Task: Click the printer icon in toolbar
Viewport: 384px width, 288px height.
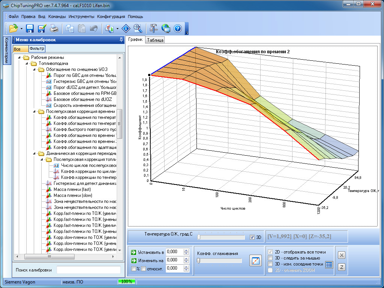Action: pos(54,28)
